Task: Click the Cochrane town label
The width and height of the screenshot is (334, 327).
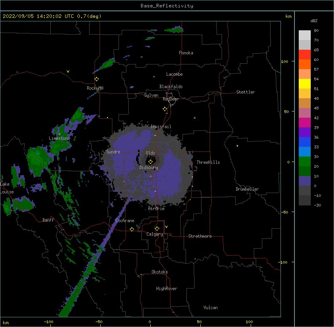Action: click(125, 221)
